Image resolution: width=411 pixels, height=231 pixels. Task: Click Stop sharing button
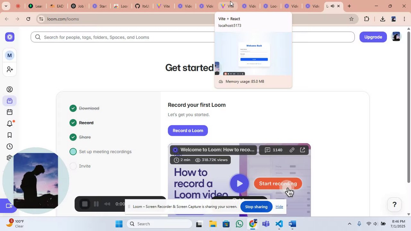point(256,207)
